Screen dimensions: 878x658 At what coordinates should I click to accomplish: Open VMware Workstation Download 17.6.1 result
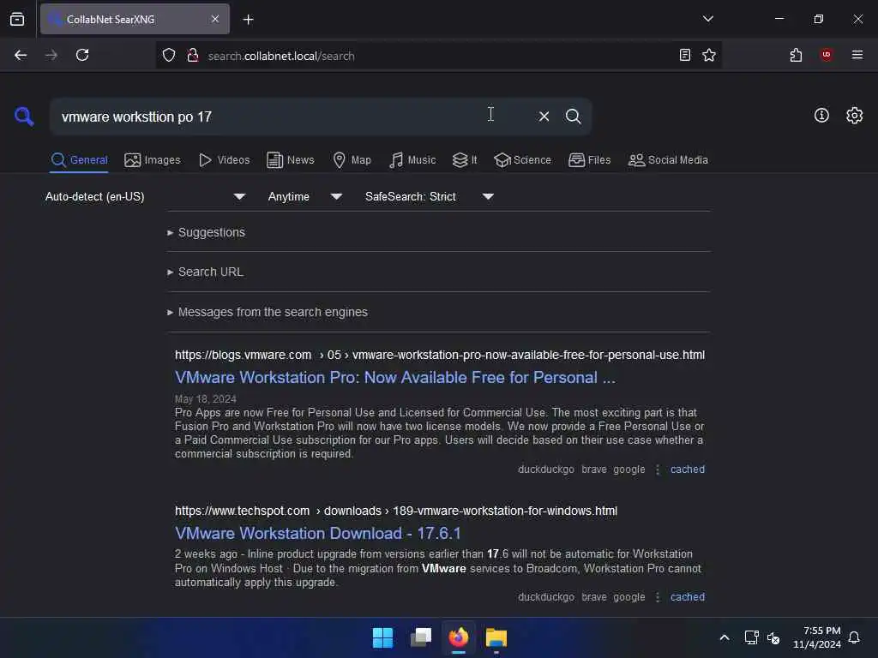coord(317,533)
